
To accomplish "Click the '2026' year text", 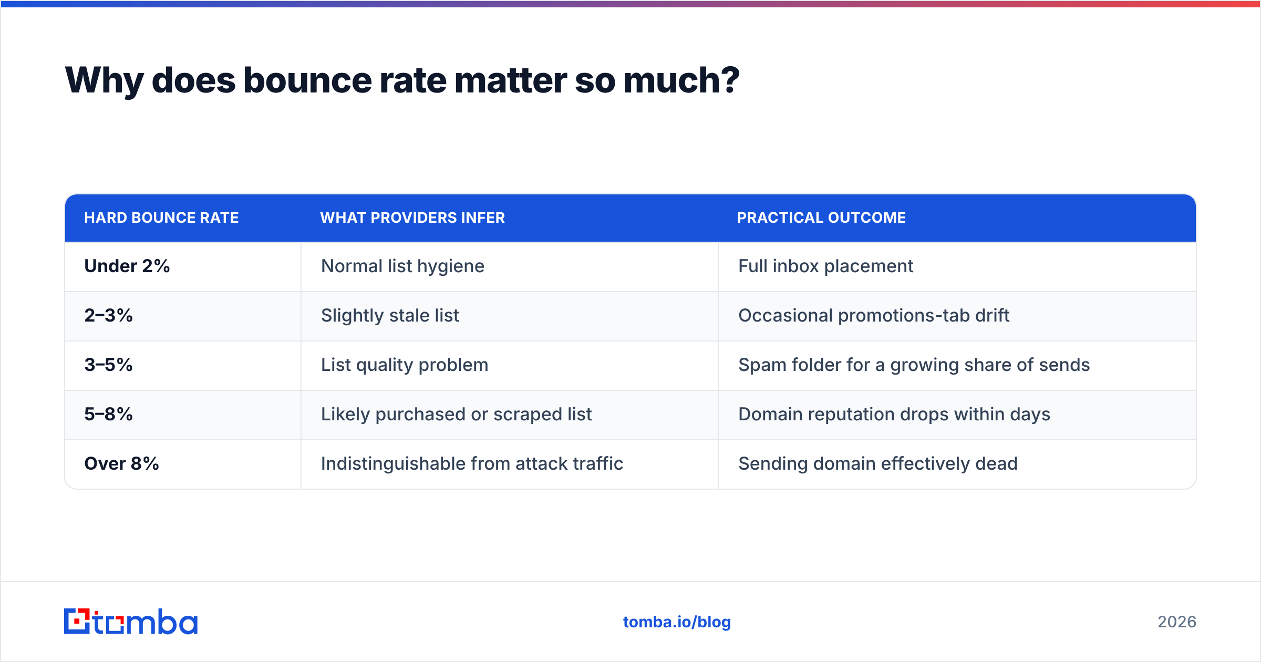I will (x=1177, y=622).
